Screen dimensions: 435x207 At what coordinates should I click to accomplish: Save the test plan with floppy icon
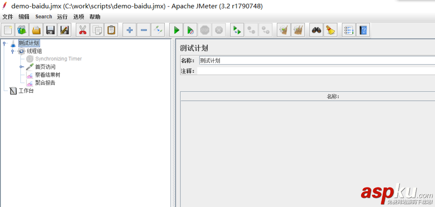tap(50, 30)
